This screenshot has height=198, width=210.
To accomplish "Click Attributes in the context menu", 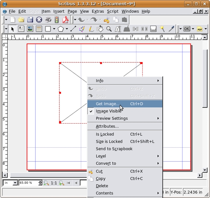I will [x=107, y=126].
